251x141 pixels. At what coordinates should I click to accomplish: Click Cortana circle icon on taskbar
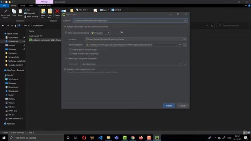click(68, 137)
